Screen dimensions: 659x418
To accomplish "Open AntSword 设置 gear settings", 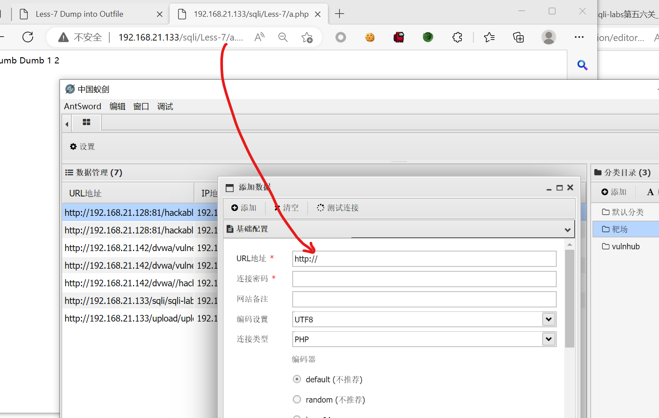I will 82,147.
